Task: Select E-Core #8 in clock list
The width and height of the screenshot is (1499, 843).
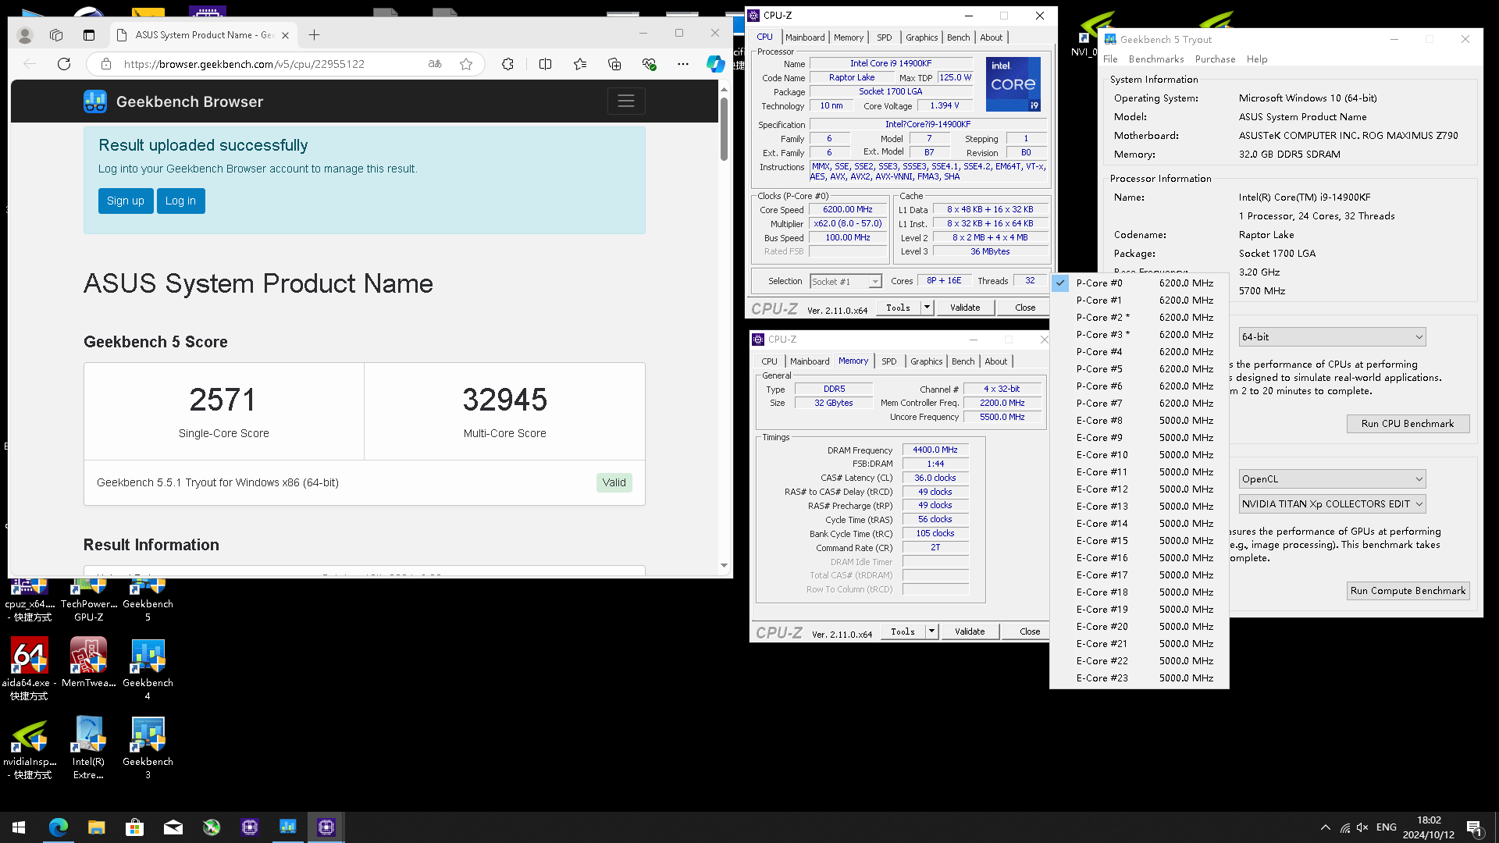Action: pyautogui.click(x=1139, y=421)
